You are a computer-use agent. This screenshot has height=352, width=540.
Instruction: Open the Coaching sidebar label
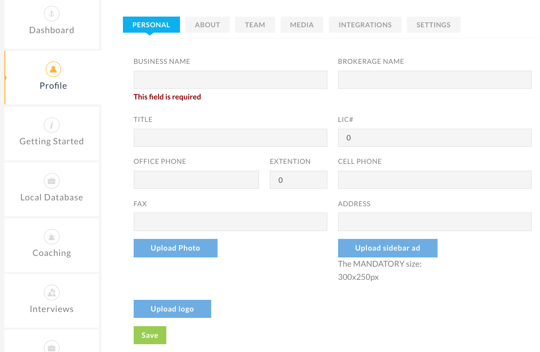point(52,253)
